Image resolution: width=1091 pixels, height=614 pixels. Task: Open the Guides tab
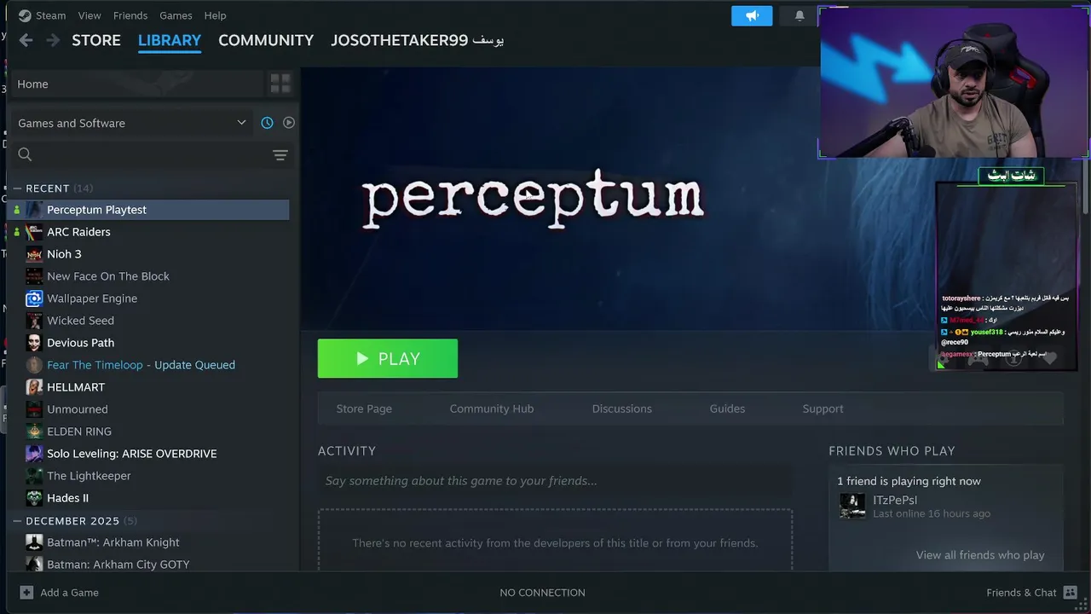pos(727,408)
